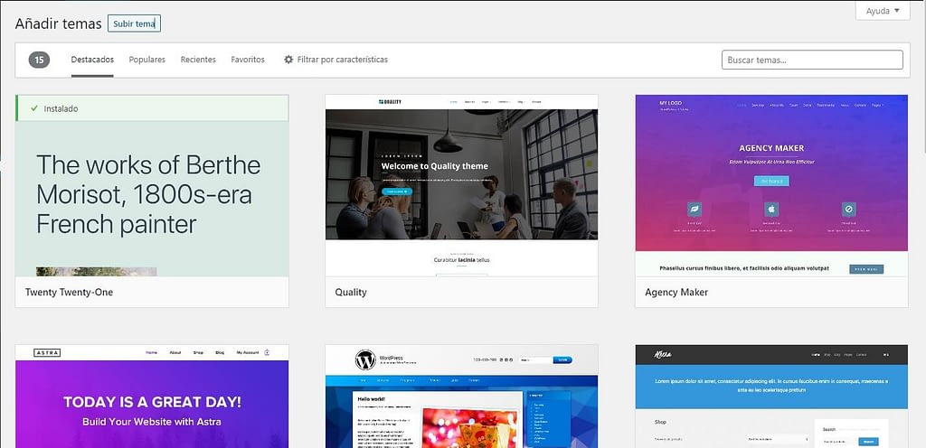Click the Añadir temas page heading
This screenshot has height=448, width=926.
(x=58, y=23)
